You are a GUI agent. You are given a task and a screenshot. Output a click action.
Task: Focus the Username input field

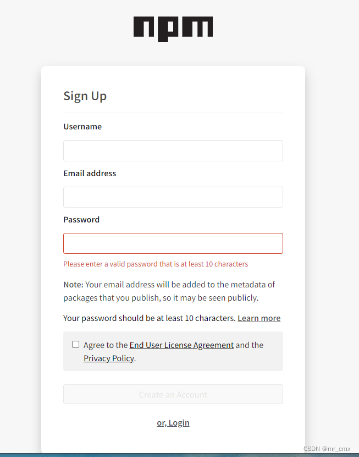[x=173, y=151]
